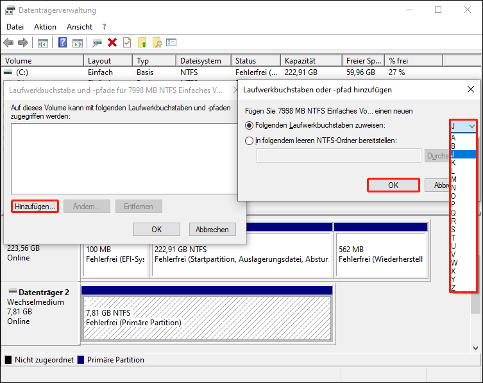
Task: Sort by the Layout column header
Action: pyautogui.click(x=108, y=61)
